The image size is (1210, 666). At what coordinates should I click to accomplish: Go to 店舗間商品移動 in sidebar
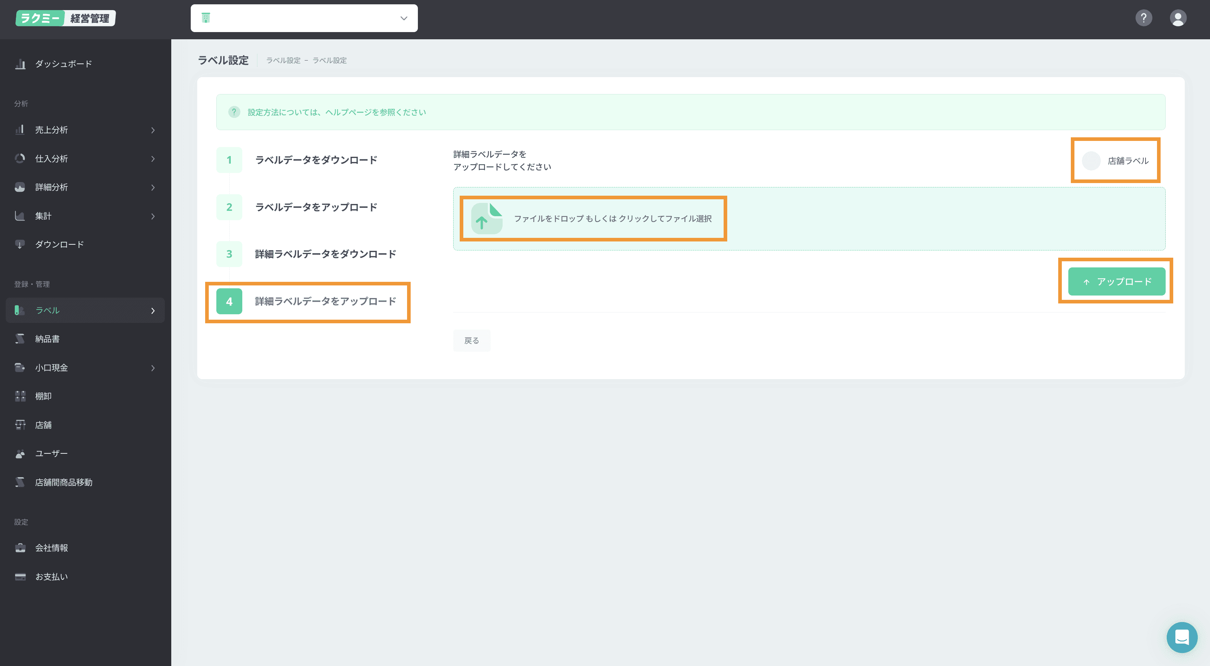(63, 482)
